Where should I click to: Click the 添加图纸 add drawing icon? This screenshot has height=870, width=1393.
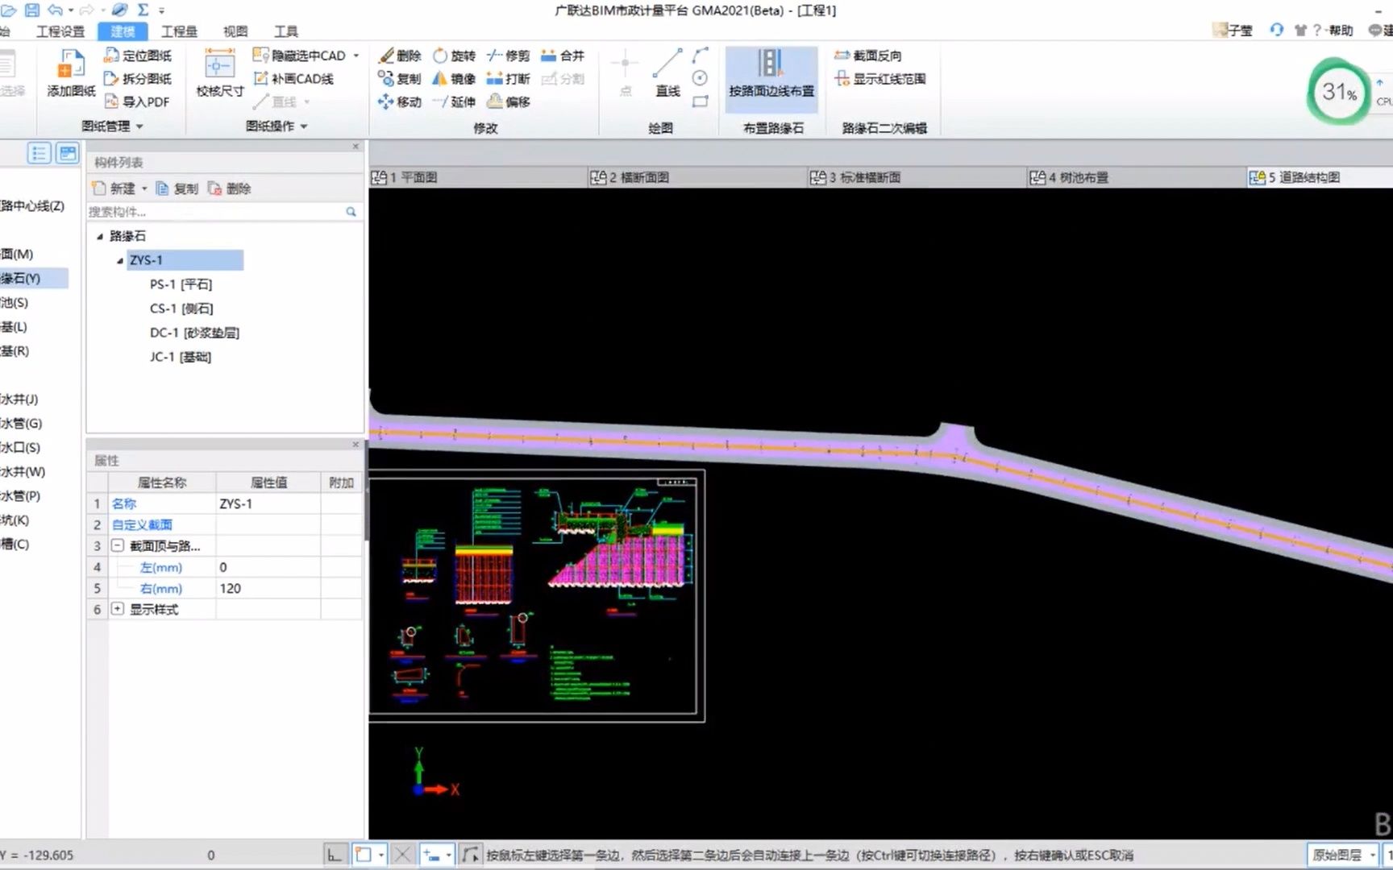(71, 73)
